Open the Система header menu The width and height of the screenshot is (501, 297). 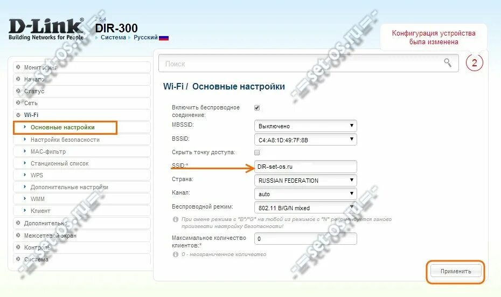click(x=113, y=37)
